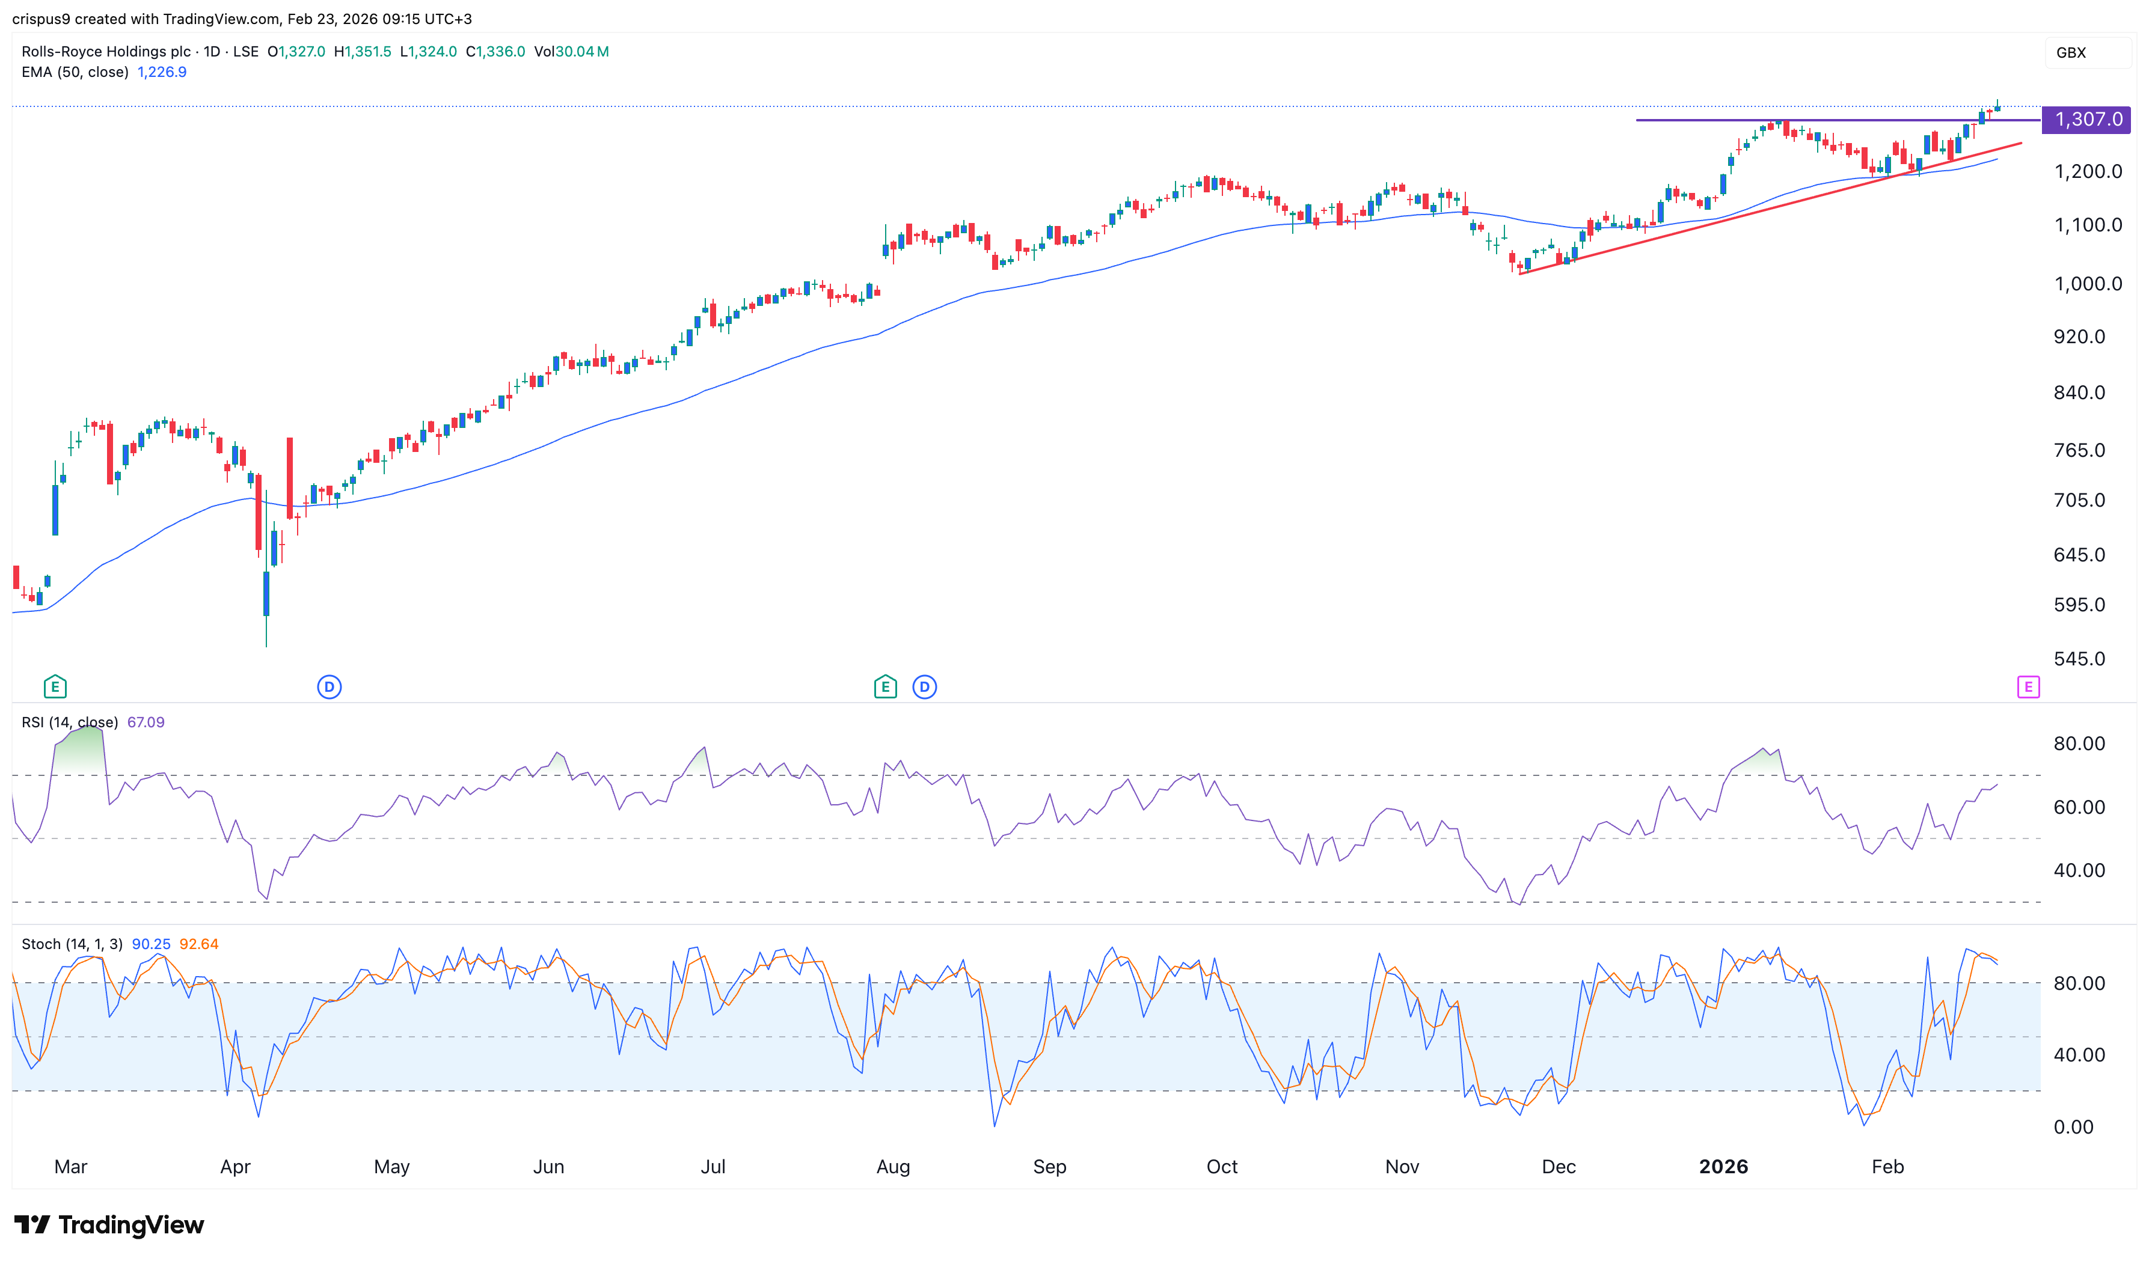Click the 1D interval in chart header

212,51
